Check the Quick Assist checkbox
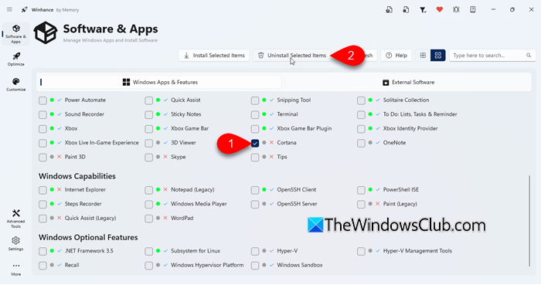The height and width of the screenshot is (285, 541). pyautogui.click(x=148, y=100)
